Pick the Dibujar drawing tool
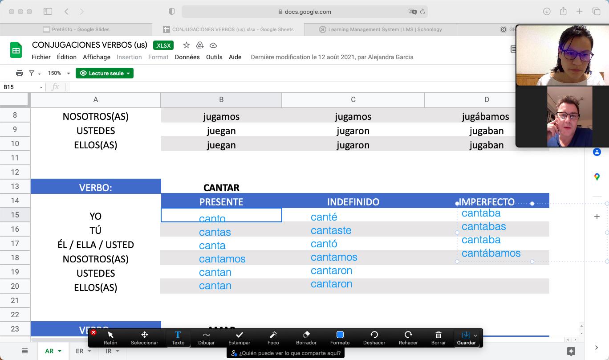 point(206,337)
